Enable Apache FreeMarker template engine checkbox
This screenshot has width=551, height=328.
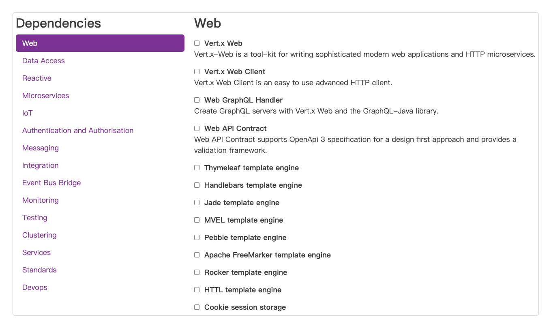coord(197,255)
